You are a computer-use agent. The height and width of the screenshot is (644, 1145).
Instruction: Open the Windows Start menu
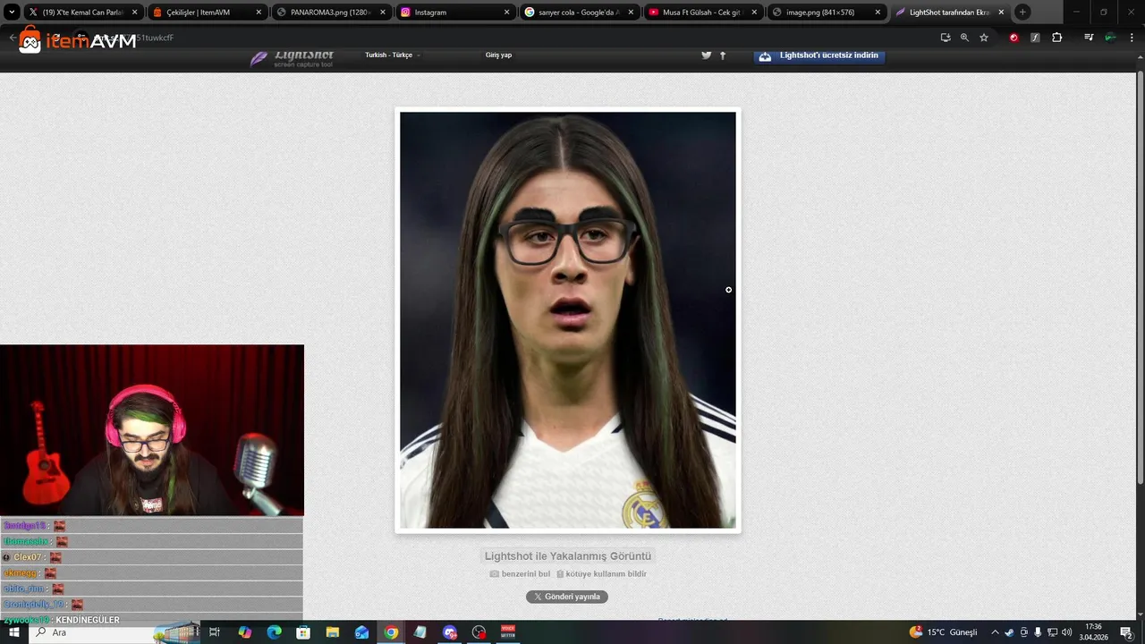[14, 632]
